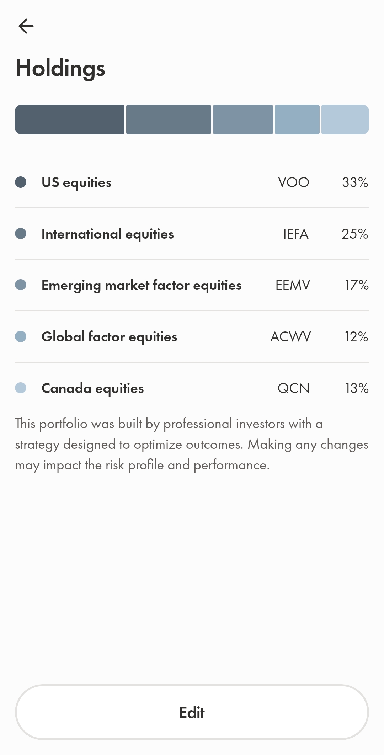The height and width of the screenshot is (755, 384).
Task: Tap the back arrow icon
Action: (26, 26)
